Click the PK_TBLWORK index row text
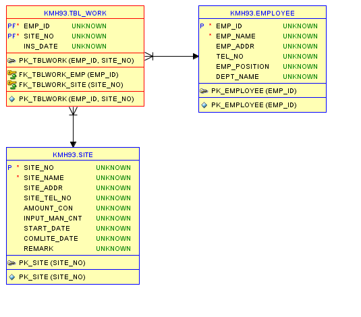The height and width of the screenshot is (317, 361). [76, 99]
